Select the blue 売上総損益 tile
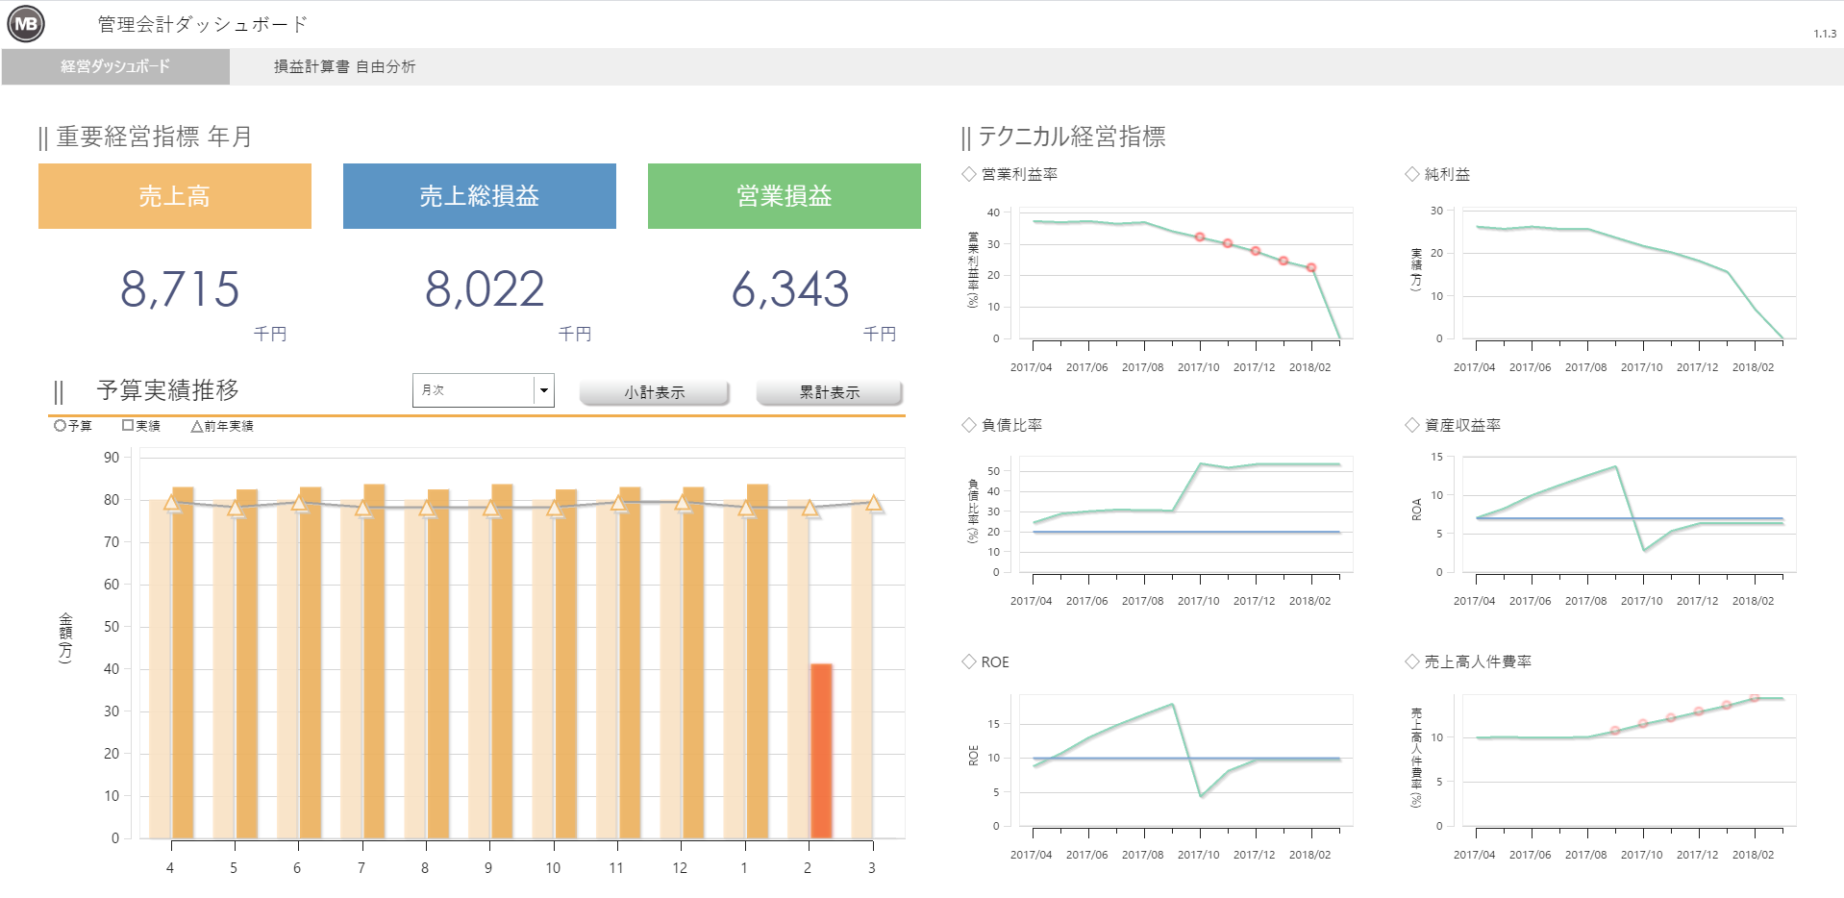 479,196
